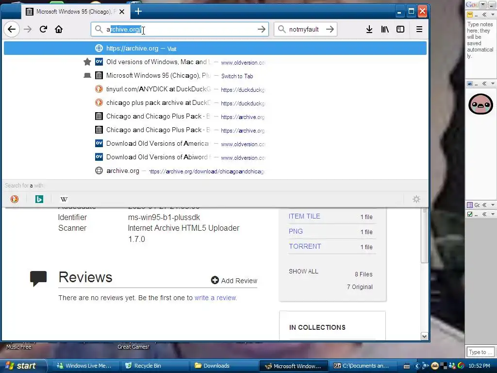Select chicago plus pack archive DuckDuckGo suggestion
Viewport: 497px width, 373px height.
[x=215, y=103]
